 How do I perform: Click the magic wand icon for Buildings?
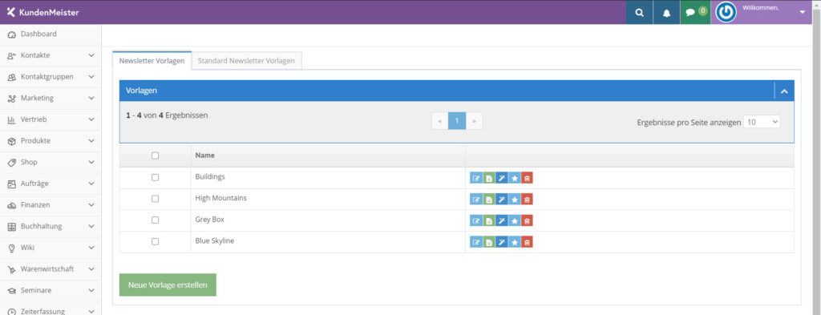tap(502, 178)
